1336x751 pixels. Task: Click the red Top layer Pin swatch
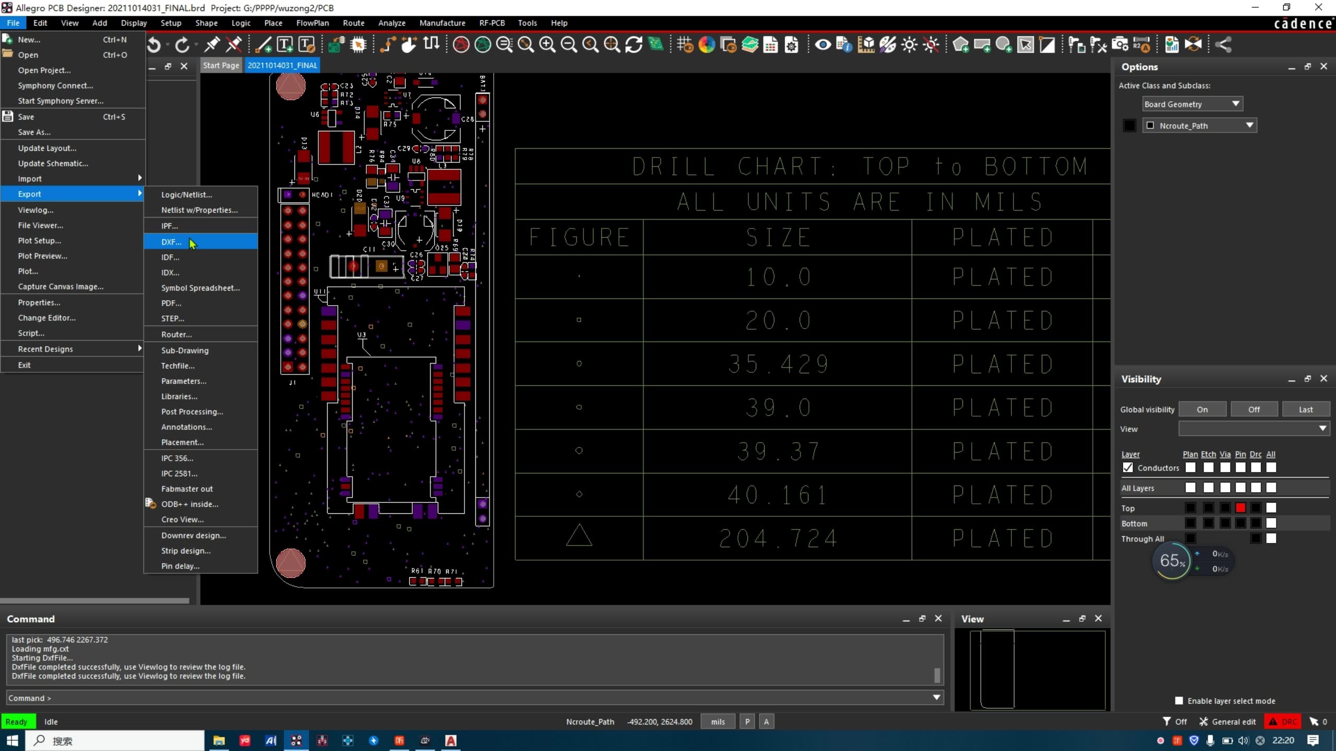click(1240, 507)
